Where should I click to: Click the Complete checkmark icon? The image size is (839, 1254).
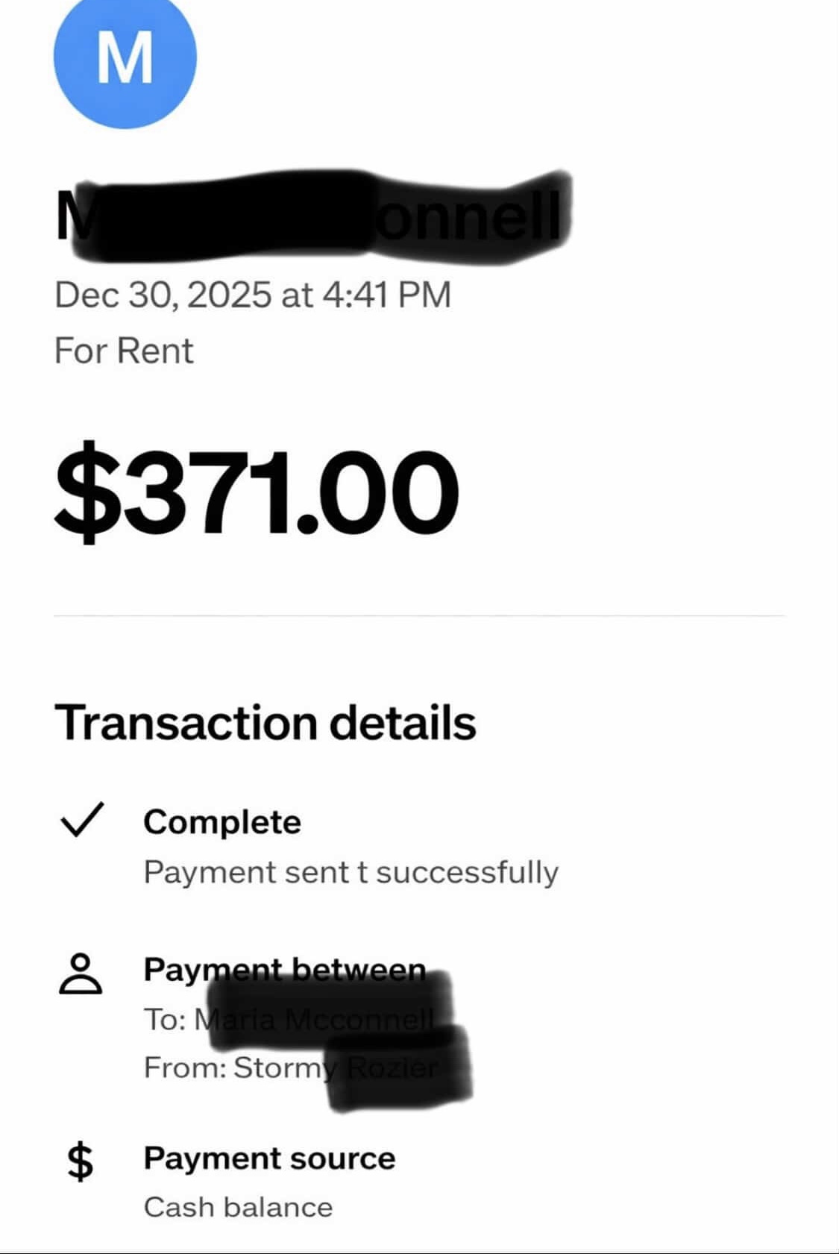coord(81,821)
